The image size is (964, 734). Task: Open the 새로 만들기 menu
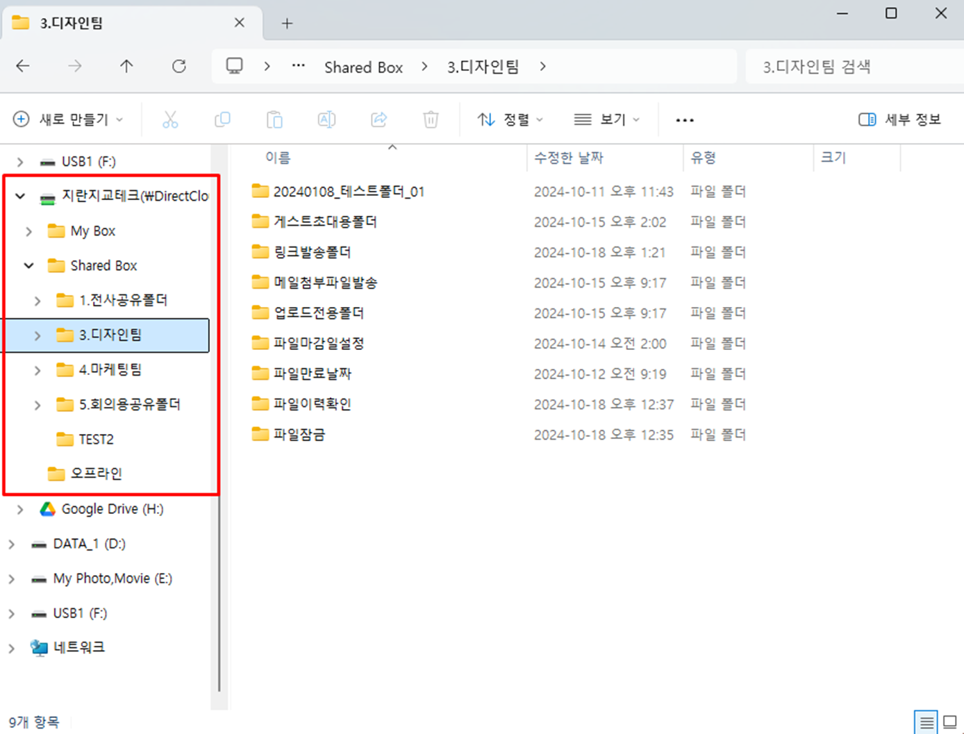click(68, 119)
